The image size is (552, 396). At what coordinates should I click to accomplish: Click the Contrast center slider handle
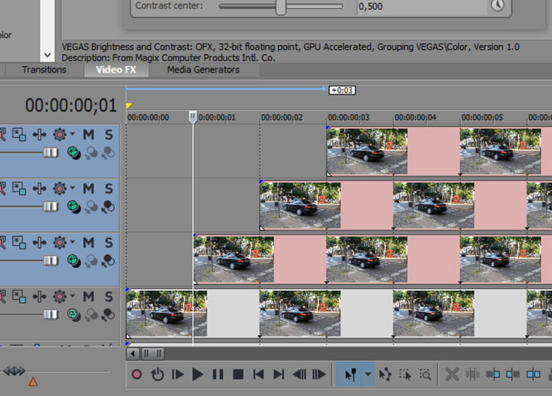(280, 7)
